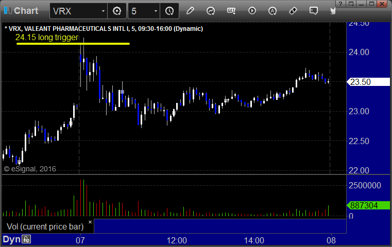392x247 pixels.
Task: Open the studies chart-line icon menu
Action: tap(211, 11)
